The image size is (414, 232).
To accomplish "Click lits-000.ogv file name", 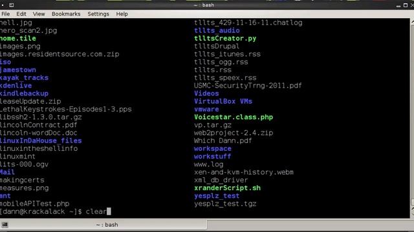I will (25, 164).
